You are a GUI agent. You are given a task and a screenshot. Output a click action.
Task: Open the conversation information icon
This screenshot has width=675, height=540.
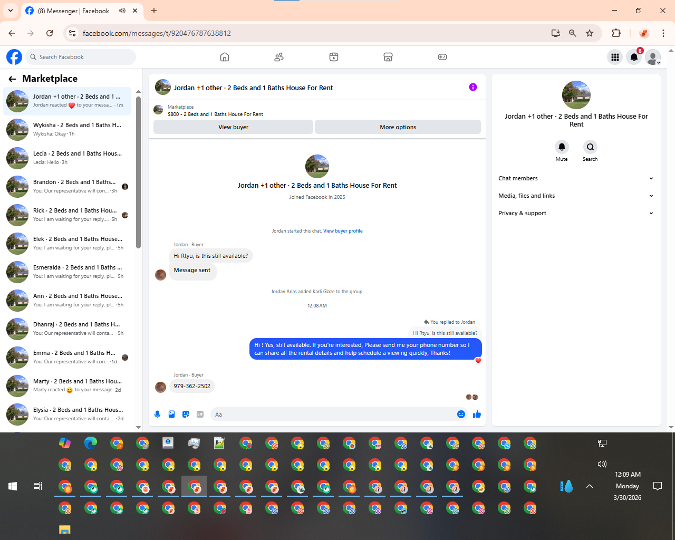473,87
